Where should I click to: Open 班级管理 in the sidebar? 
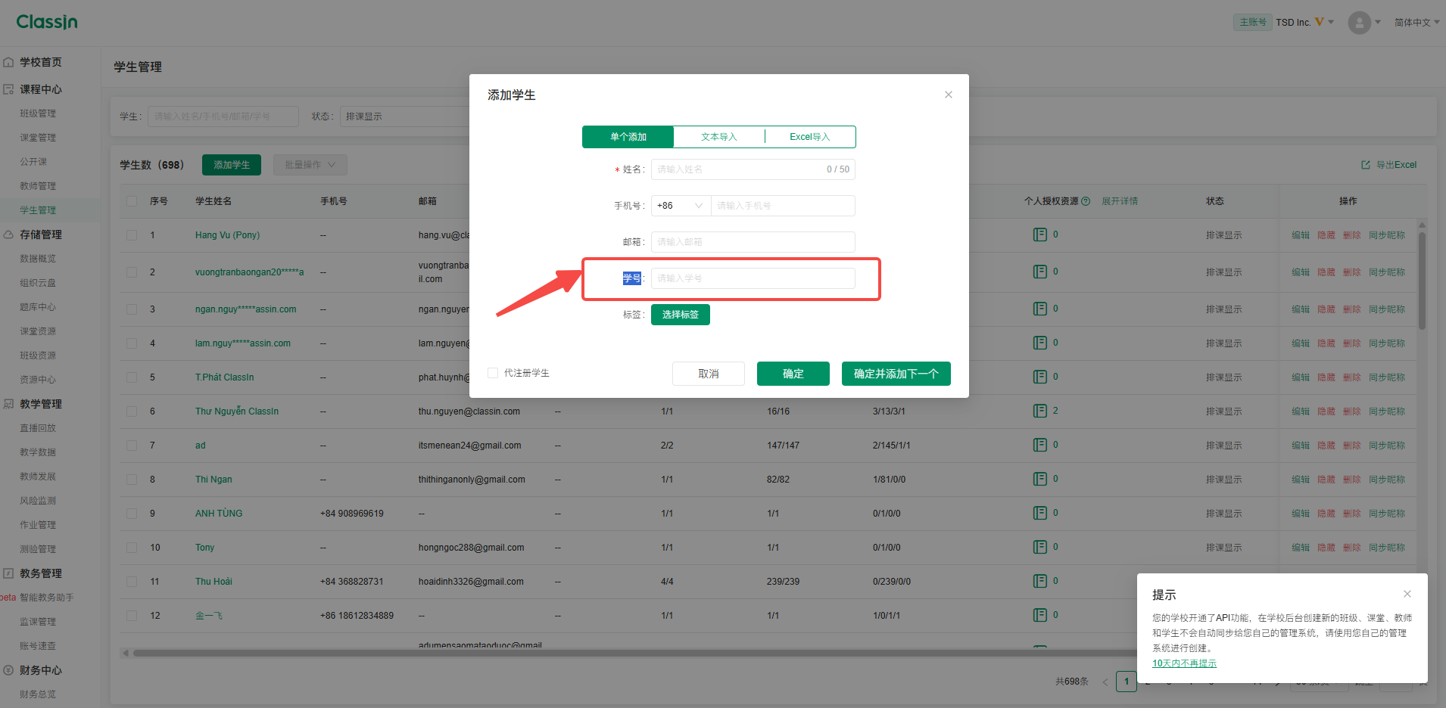38,113
